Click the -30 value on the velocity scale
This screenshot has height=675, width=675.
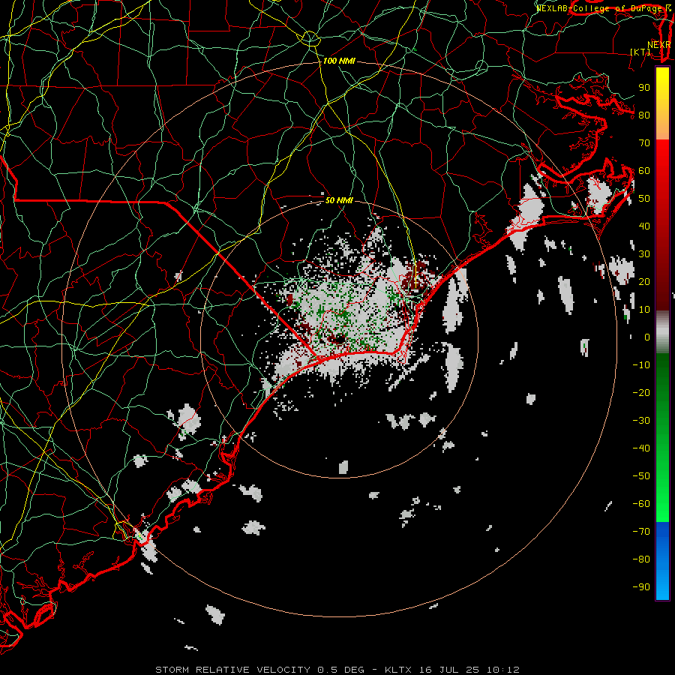pos(641,421)
